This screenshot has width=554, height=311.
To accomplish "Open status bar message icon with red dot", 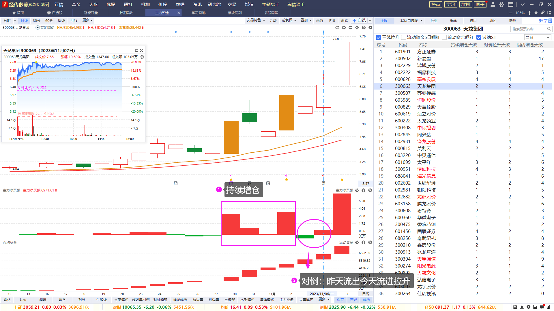I will (x=542, y=307).
